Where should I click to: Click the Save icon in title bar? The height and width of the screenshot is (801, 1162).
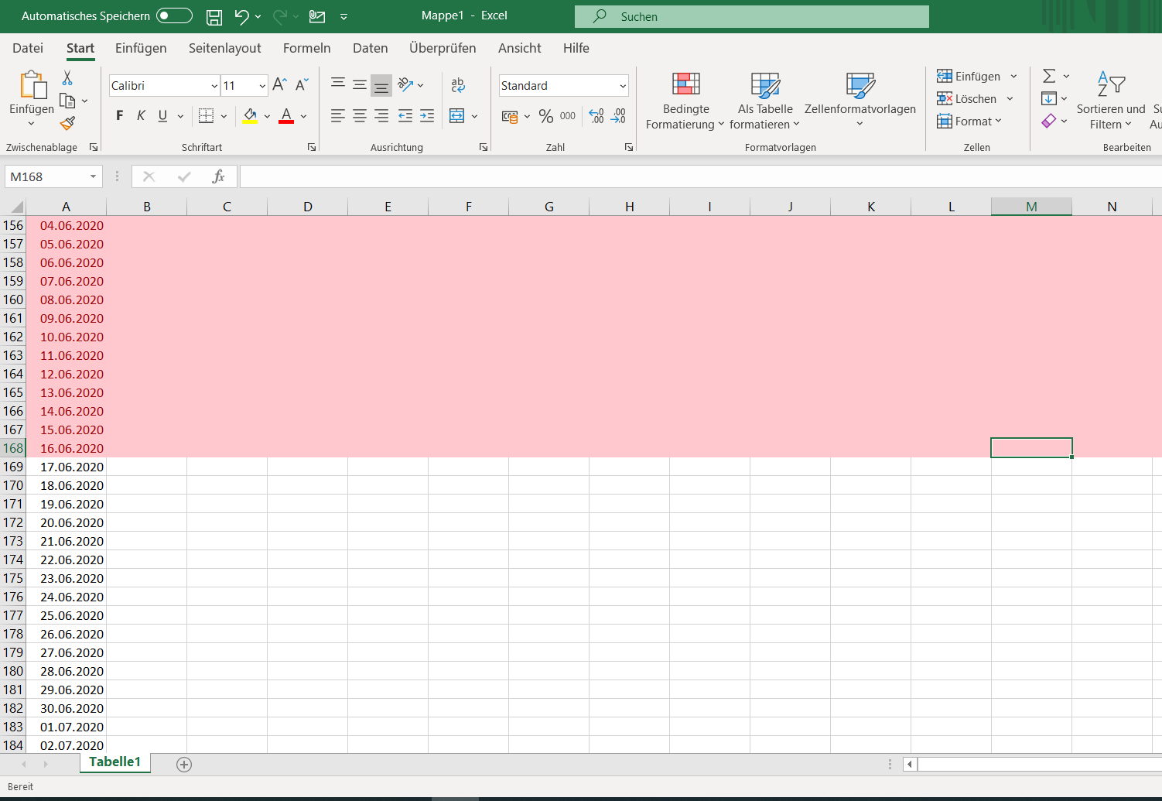[214, 16]
